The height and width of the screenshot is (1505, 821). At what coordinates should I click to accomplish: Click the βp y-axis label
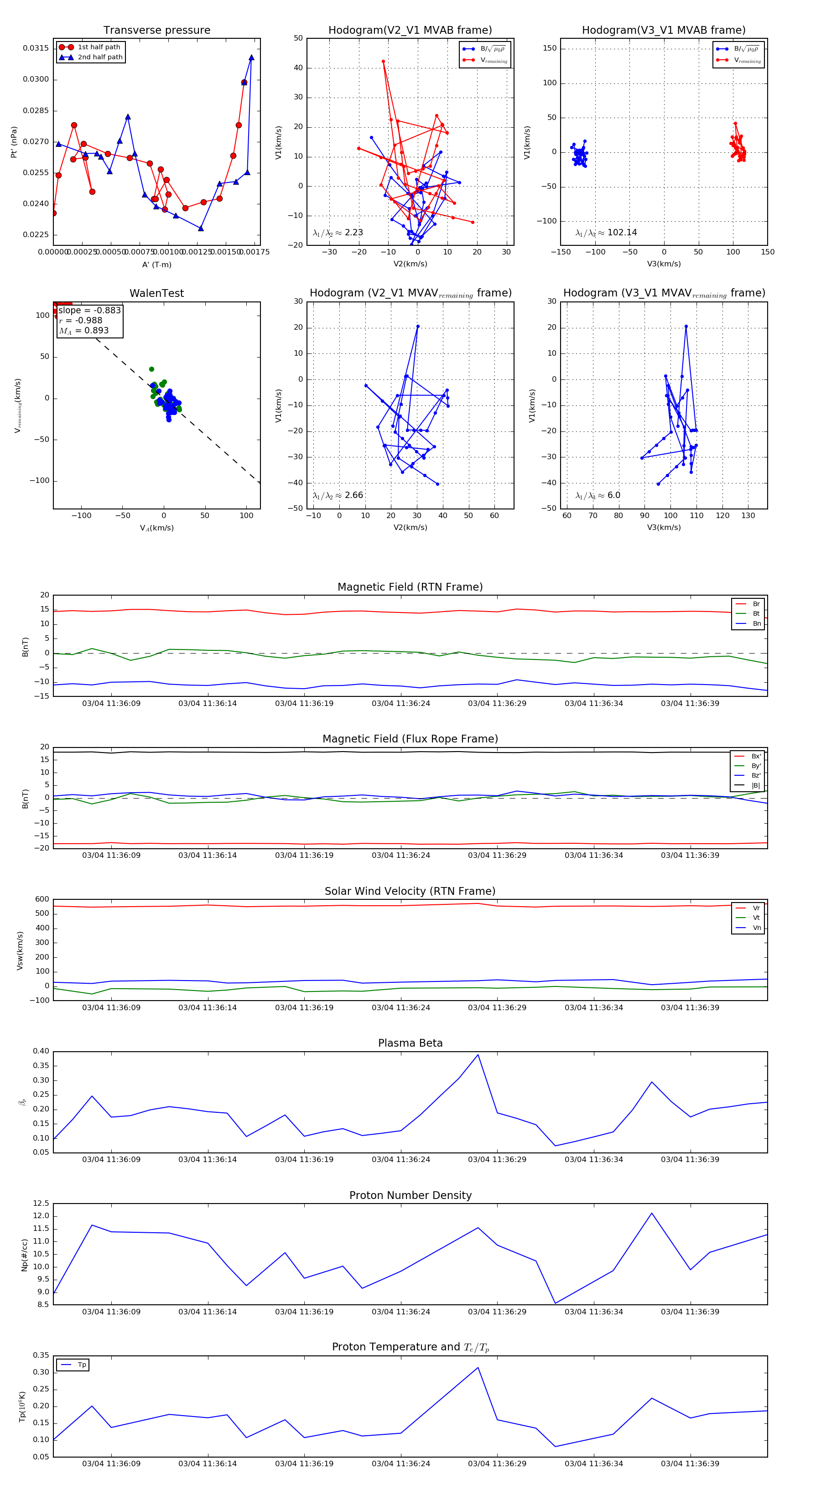click(x=23, y=1102)
